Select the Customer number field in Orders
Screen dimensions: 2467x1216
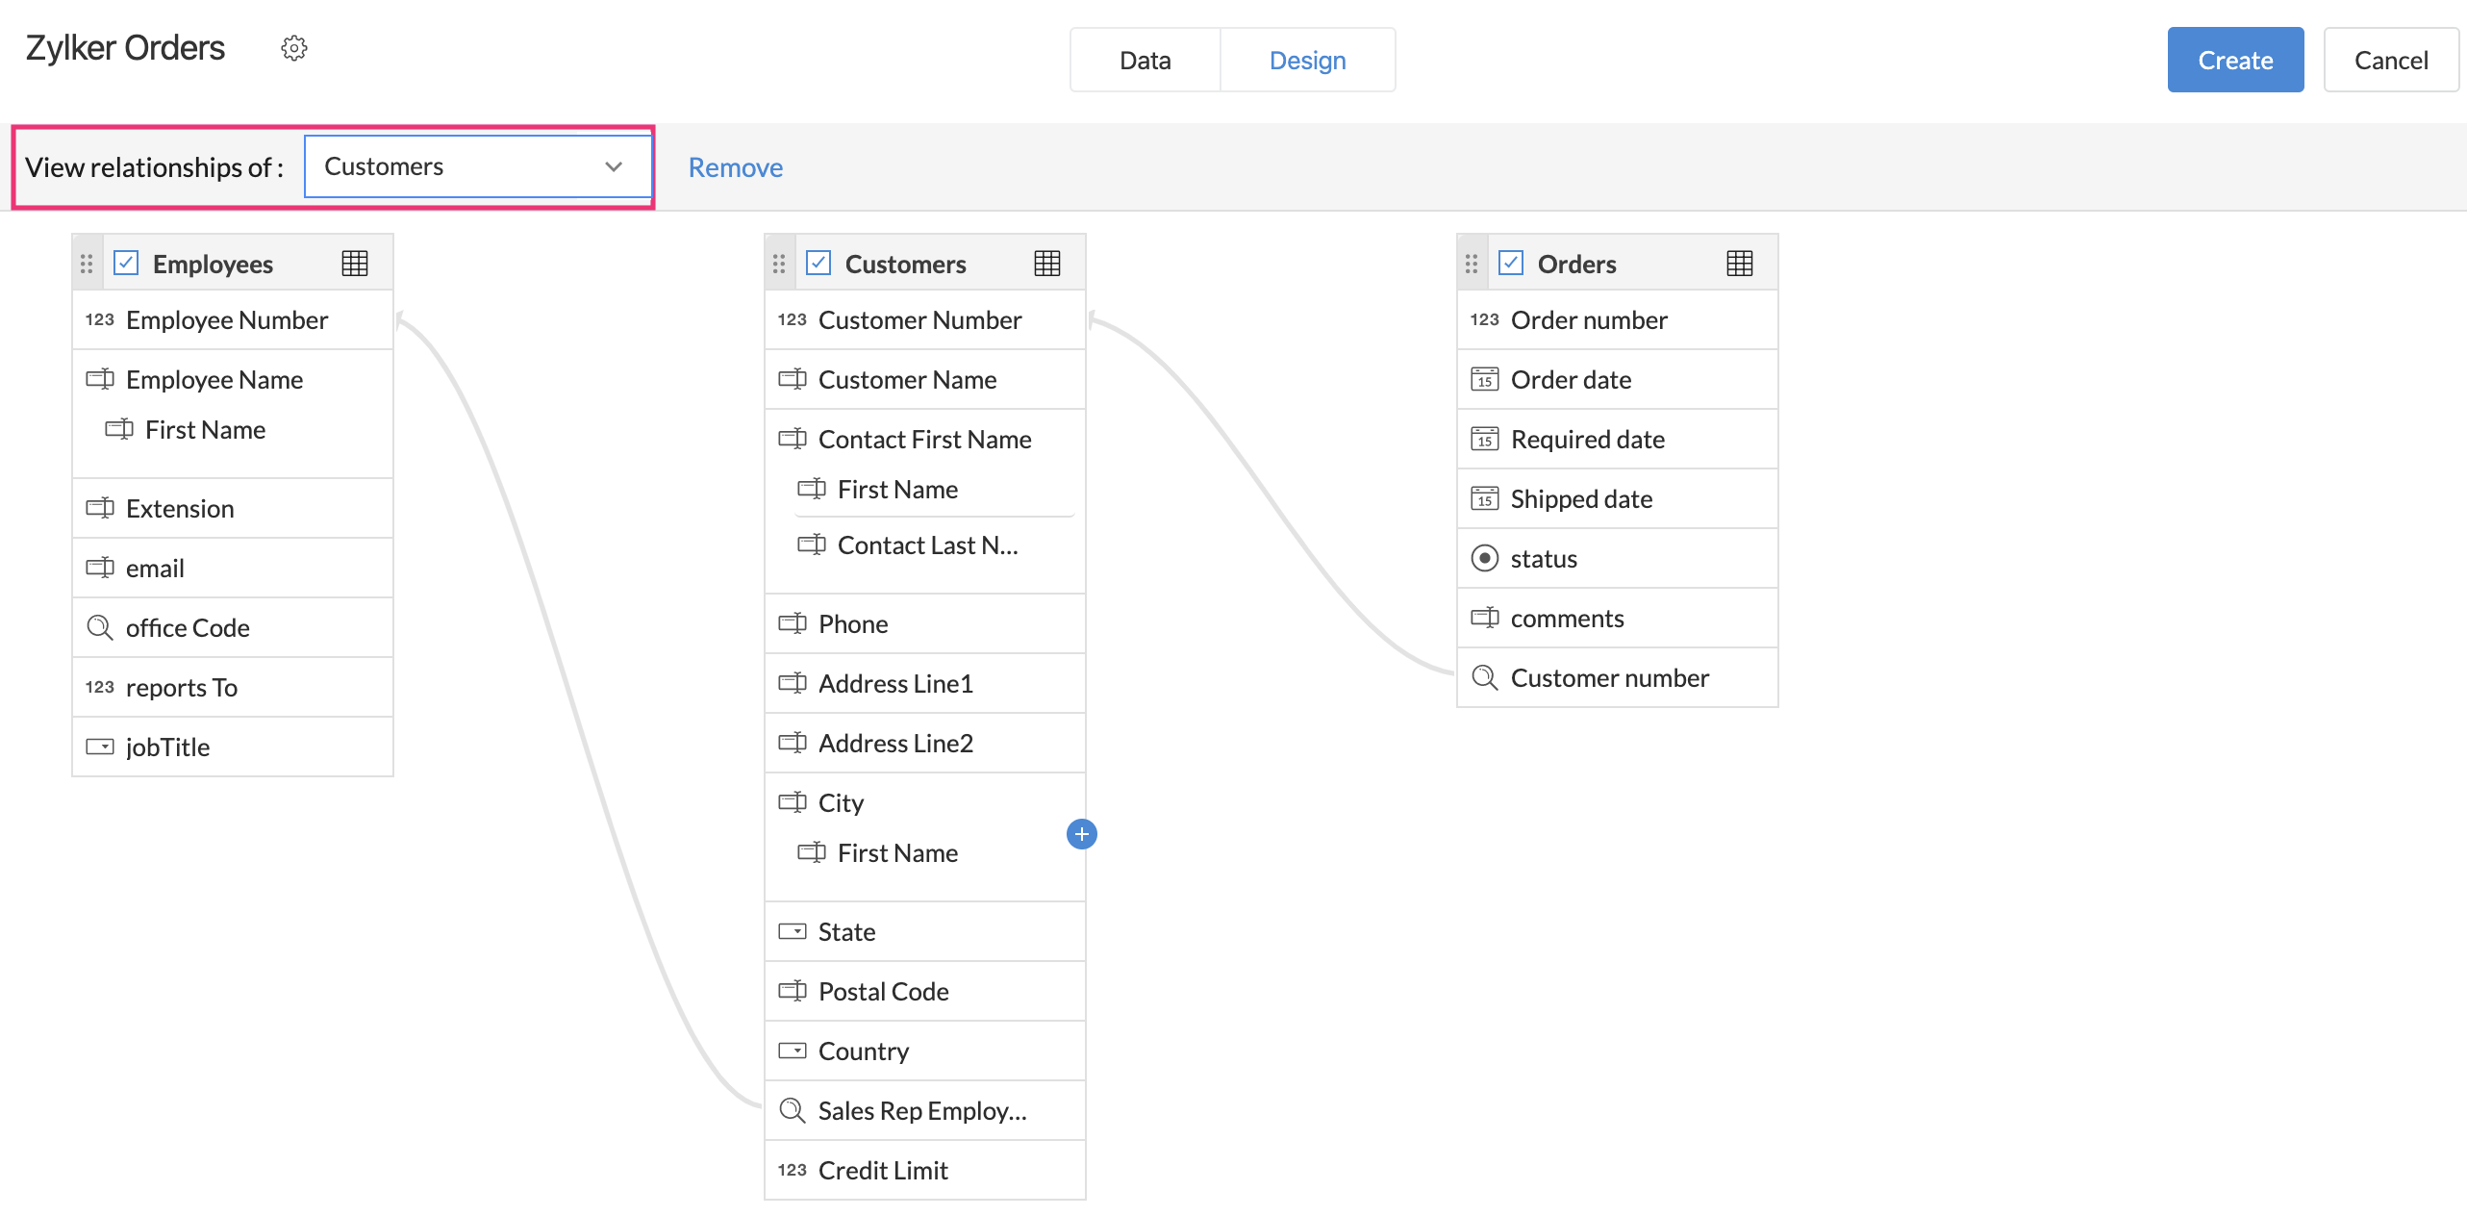point(1609,677)
